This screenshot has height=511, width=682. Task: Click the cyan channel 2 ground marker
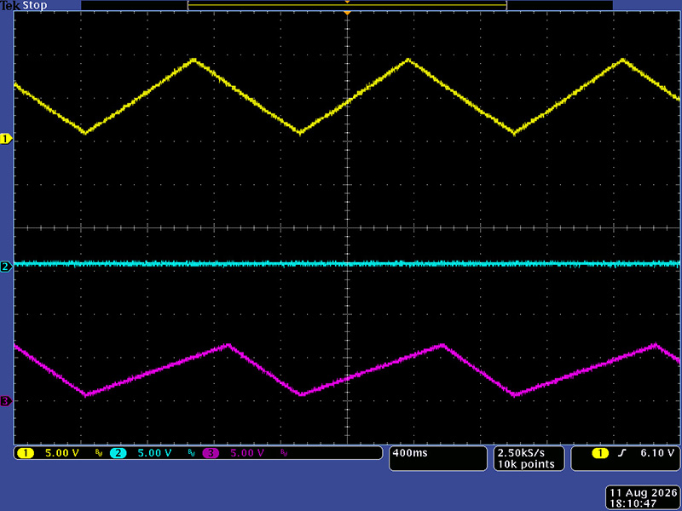pos(6,267)
